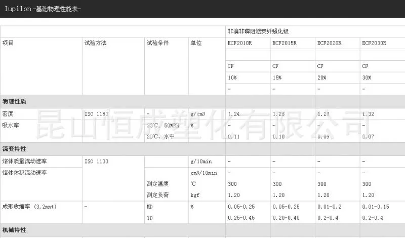Click the "ISO 1133" test method cell

96,162
